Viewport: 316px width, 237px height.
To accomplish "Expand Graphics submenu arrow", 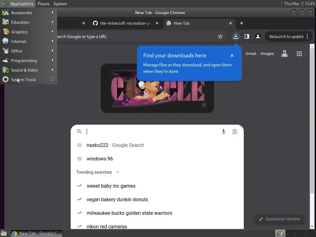I will [x=52, y=31].
